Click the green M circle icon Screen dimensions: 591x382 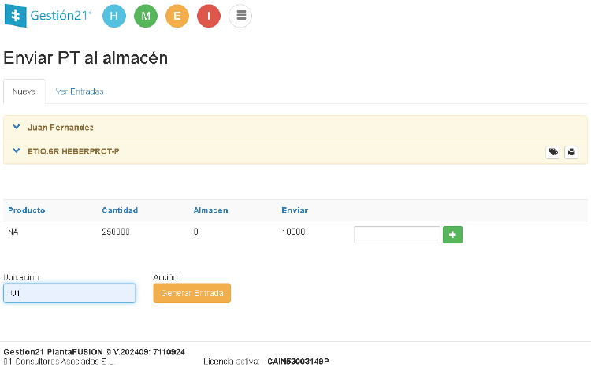(x=146, y=16)
